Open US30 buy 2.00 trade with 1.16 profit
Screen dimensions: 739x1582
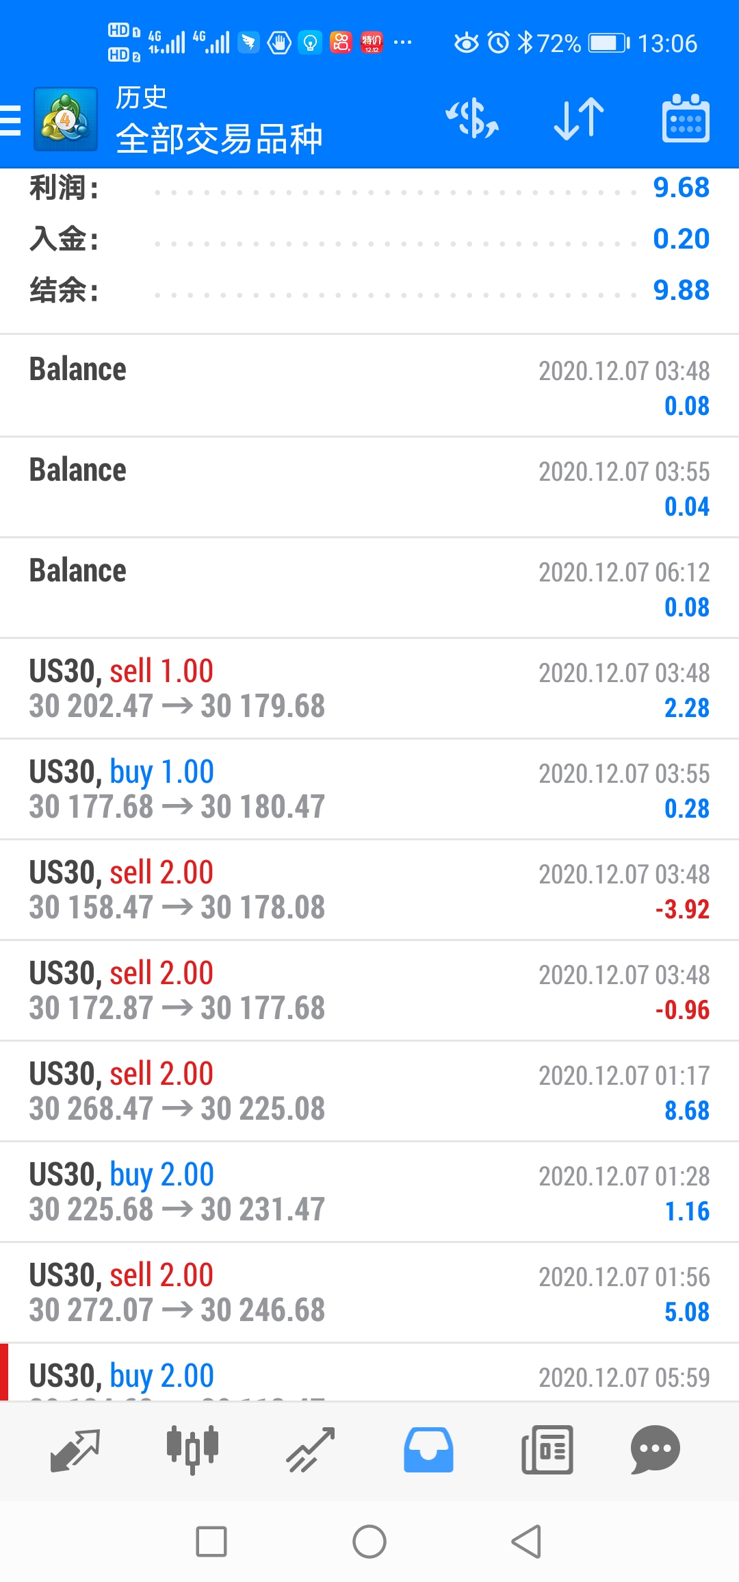click(369, 1192)
